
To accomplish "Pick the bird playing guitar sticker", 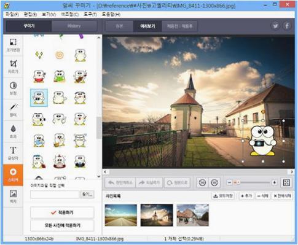I will coord(80,76).
